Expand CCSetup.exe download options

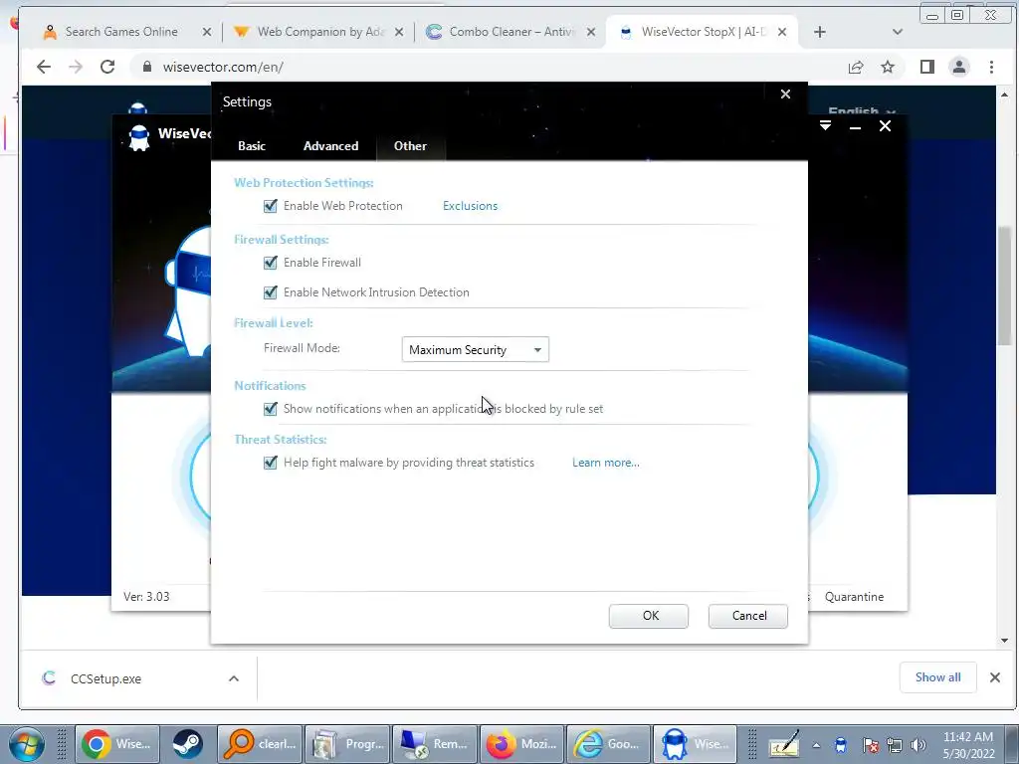point(234,678)
